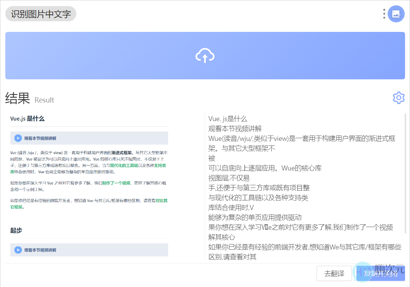
Task: Click the 去翻译 translate button
Action: (x=334, y=273)
